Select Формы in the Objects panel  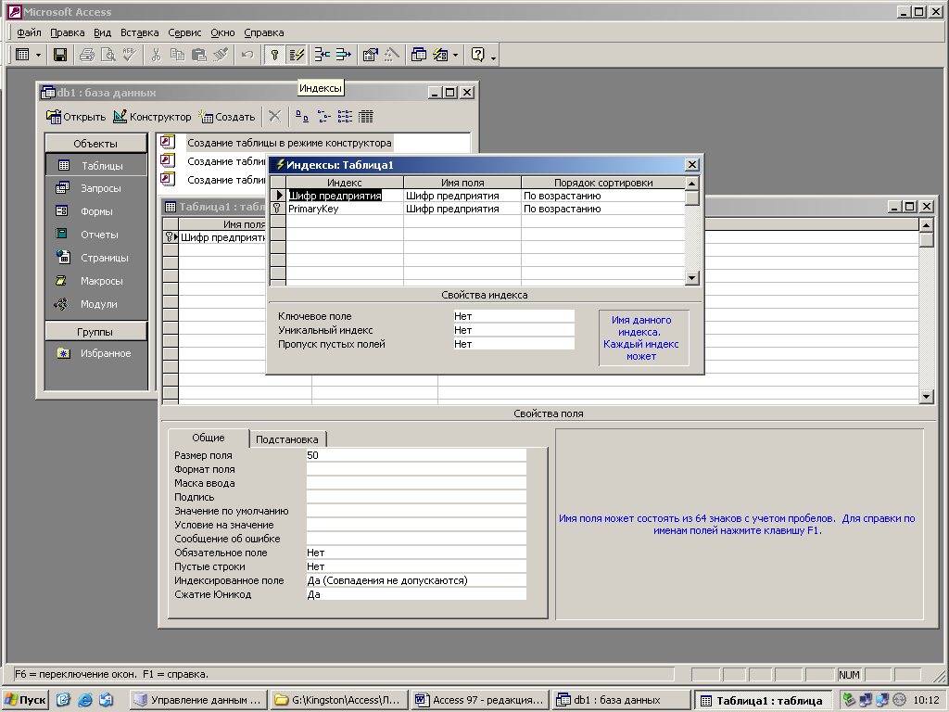tap(96, 211)
